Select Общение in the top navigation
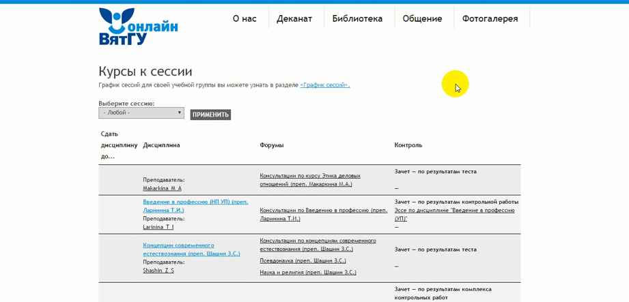This screenshot has height=302, width=629. [x=422, y=18]
